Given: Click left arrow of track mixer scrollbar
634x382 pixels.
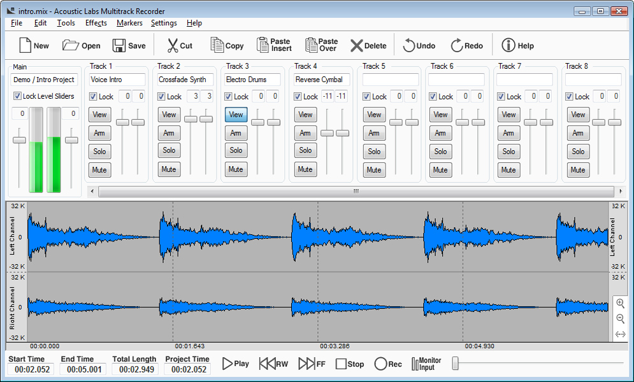Looking at the screenshot, I should (x=92, y=191).
